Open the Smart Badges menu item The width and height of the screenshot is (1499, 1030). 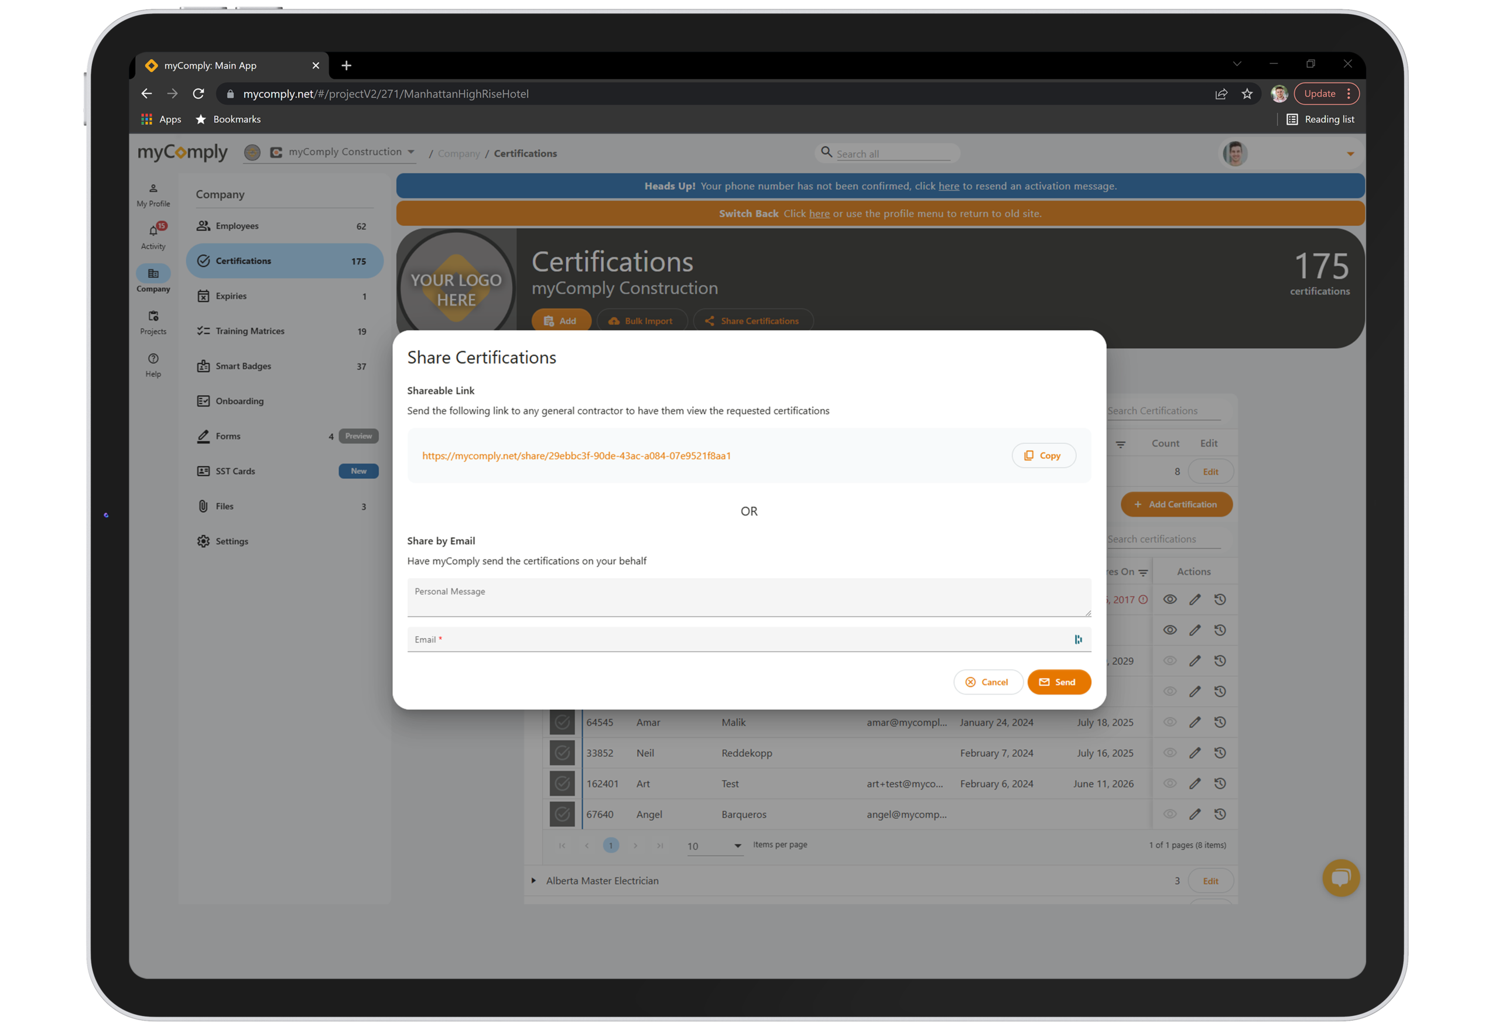[284, 366]
